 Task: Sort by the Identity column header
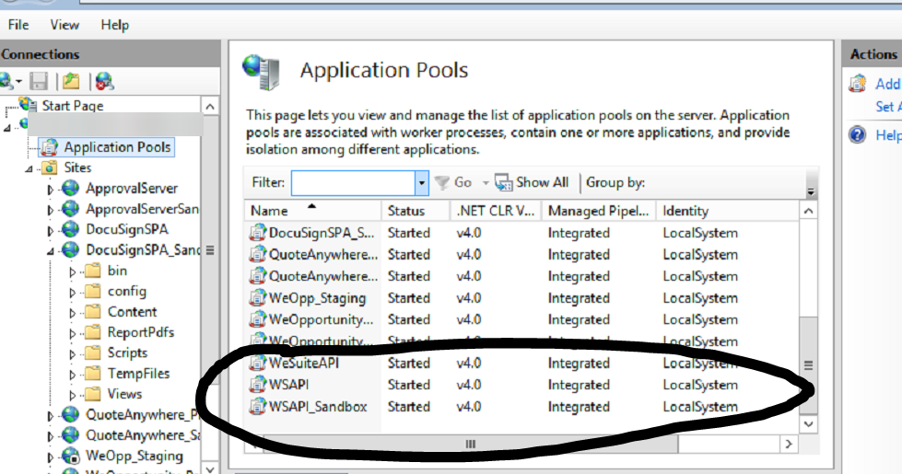pos(728,211)
